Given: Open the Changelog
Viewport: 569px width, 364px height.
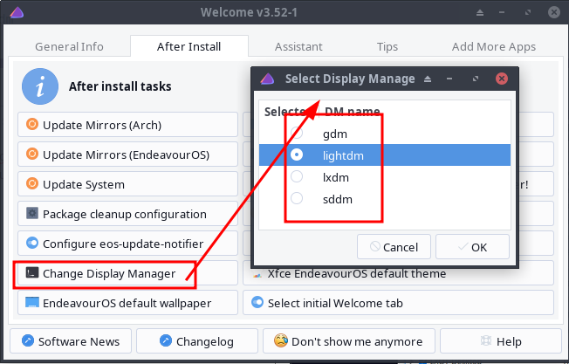Looking at the screenshot, I should pos(197,341).
